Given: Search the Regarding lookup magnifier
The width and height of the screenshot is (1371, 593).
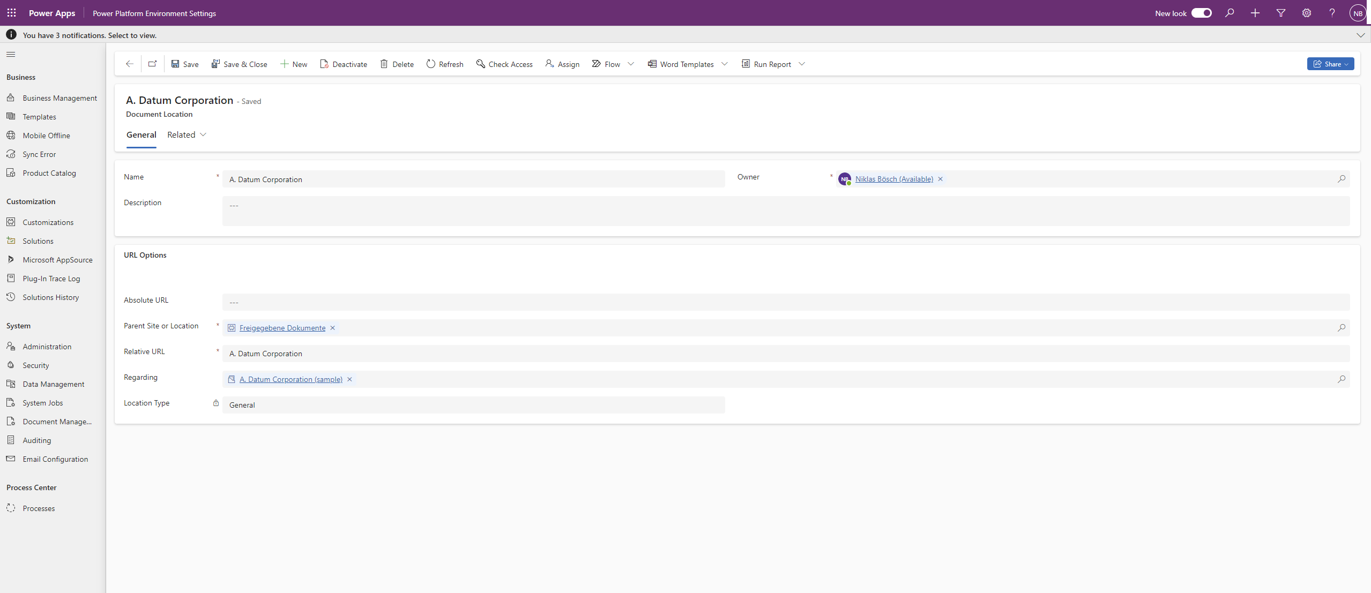Looking at the screenshot, I should point(1341,379).
